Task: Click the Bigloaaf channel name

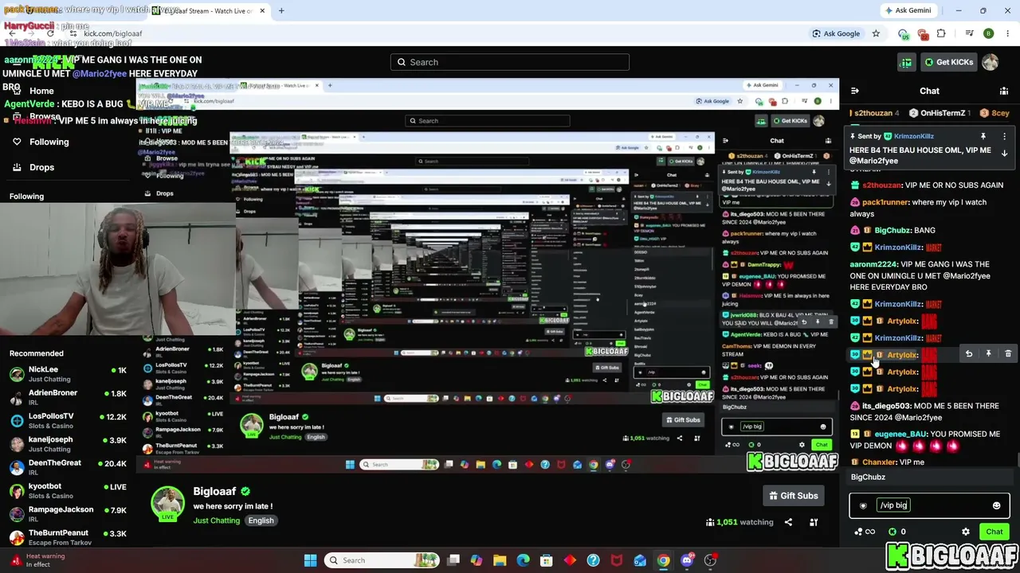Action: (x=214, y=491)
